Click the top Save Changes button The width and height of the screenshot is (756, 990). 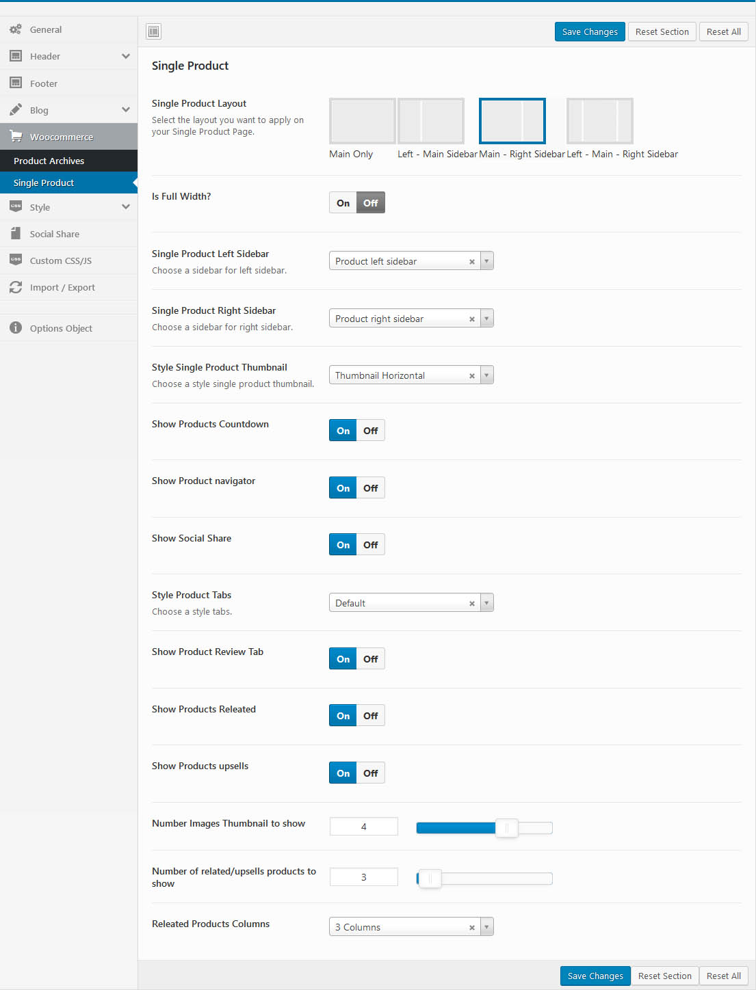(589, 32)
